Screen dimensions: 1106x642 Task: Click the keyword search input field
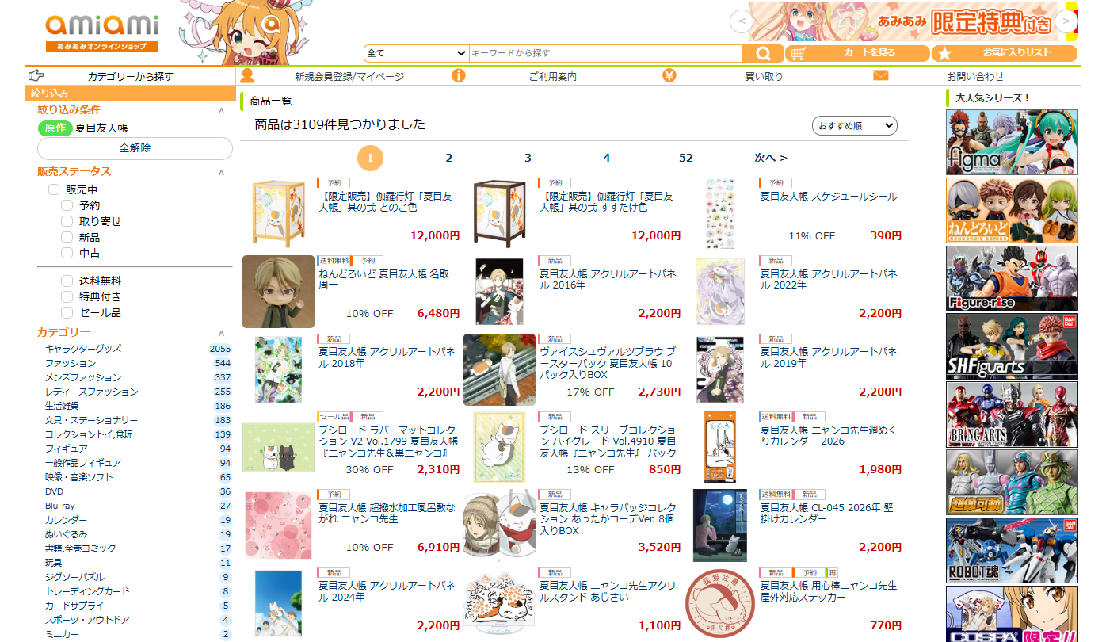pos(605,53)
